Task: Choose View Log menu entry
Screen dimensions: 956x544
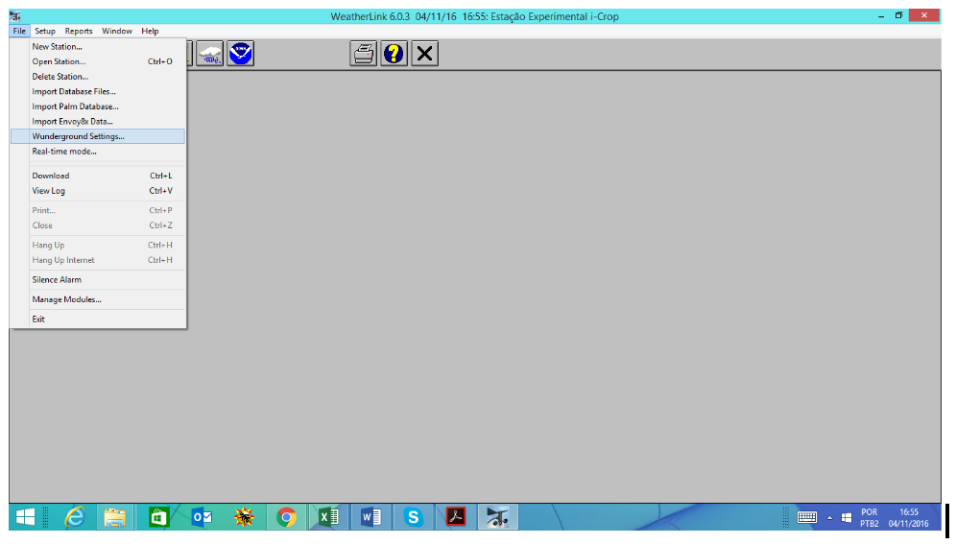Action: [48, 191]
